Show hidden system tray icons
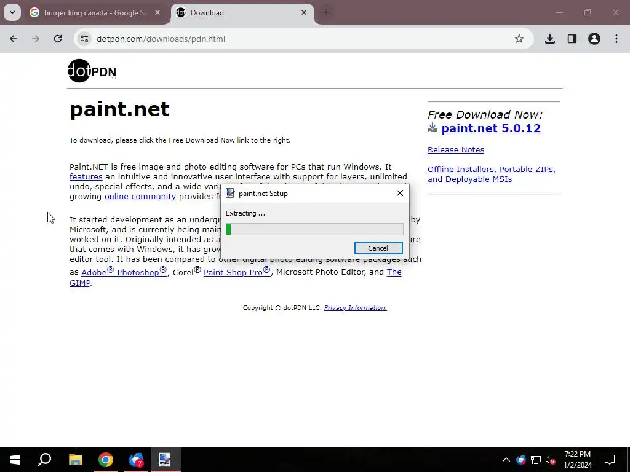The width and height of the screenshot is (630, 472). point(506,460)
